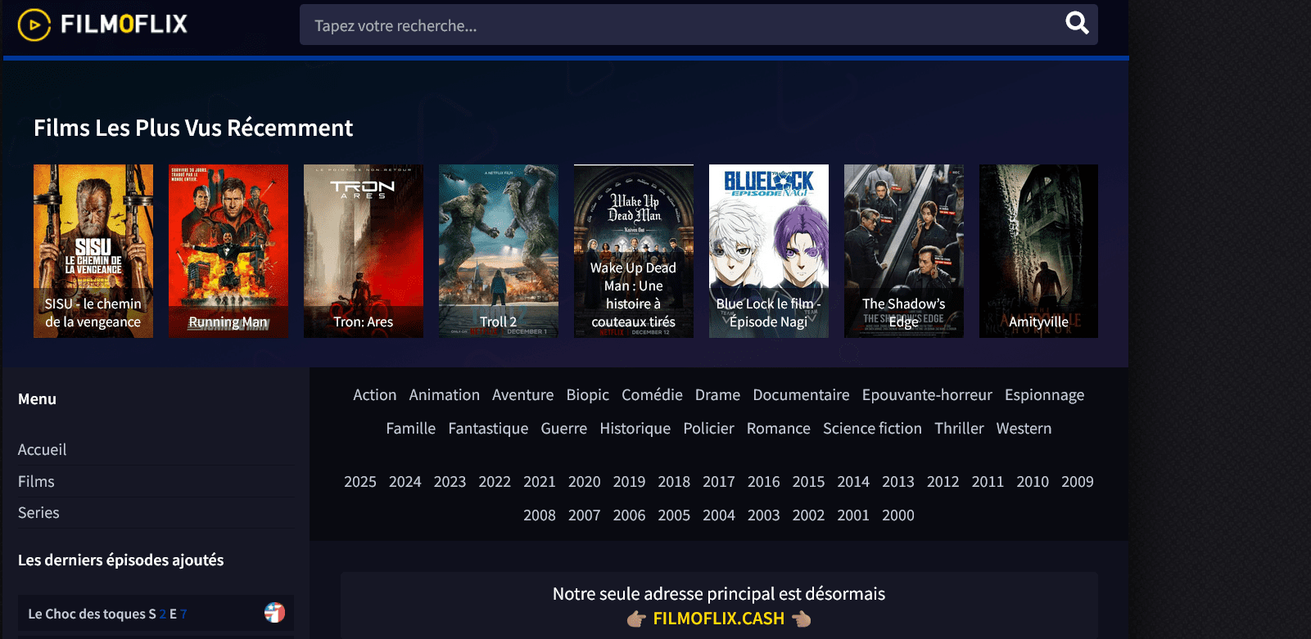
Task: Go to Accueil in the menu
Action: (43, 450)
